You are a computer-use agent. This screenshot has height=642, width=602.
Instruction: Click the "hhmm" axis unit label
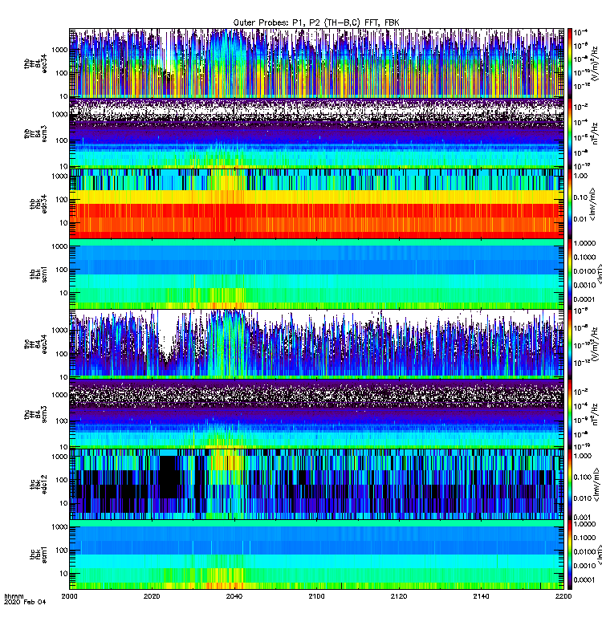click(x=14, y=596)
